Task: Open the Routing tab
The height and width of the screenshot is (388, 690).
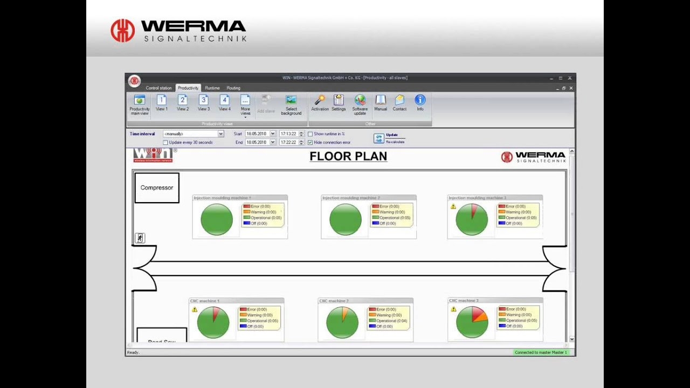Action: tap(233, 88)
